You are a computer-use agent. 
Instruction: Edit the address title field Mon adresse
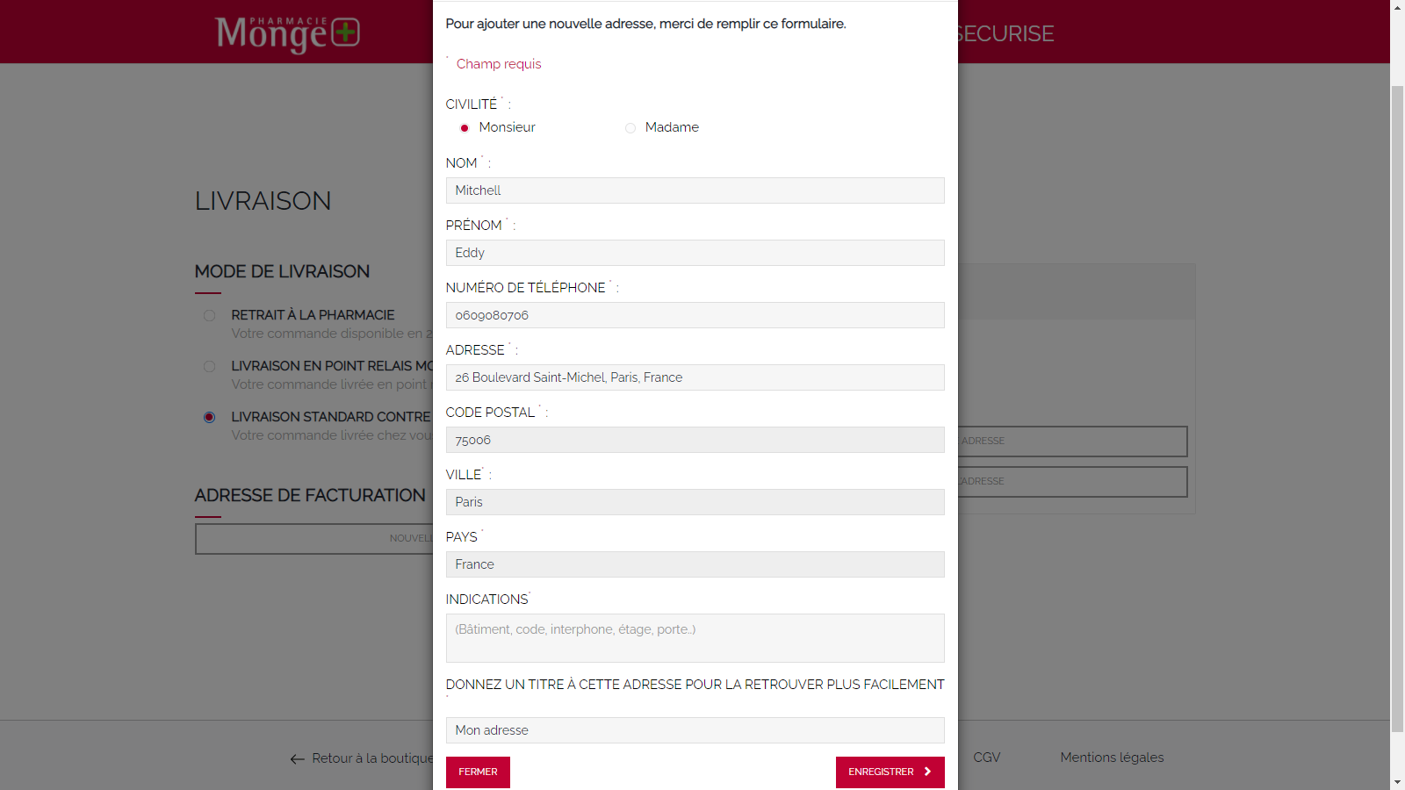[x=695, y=730]
